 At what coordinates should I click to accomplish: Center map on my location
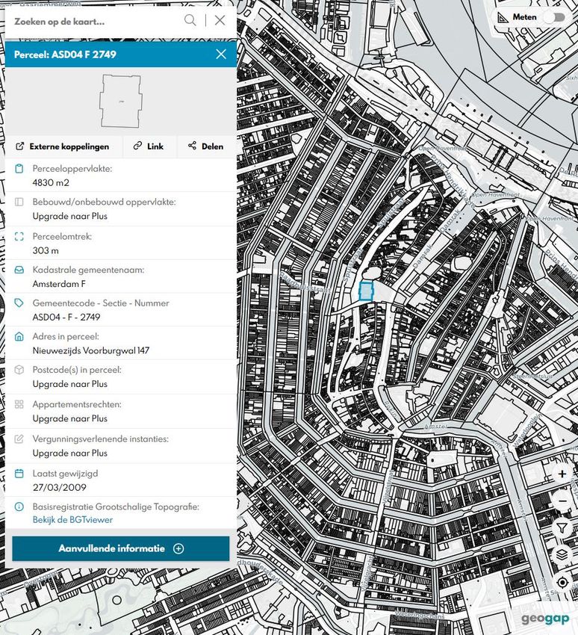pyautogui.click(x=562, y=582)
